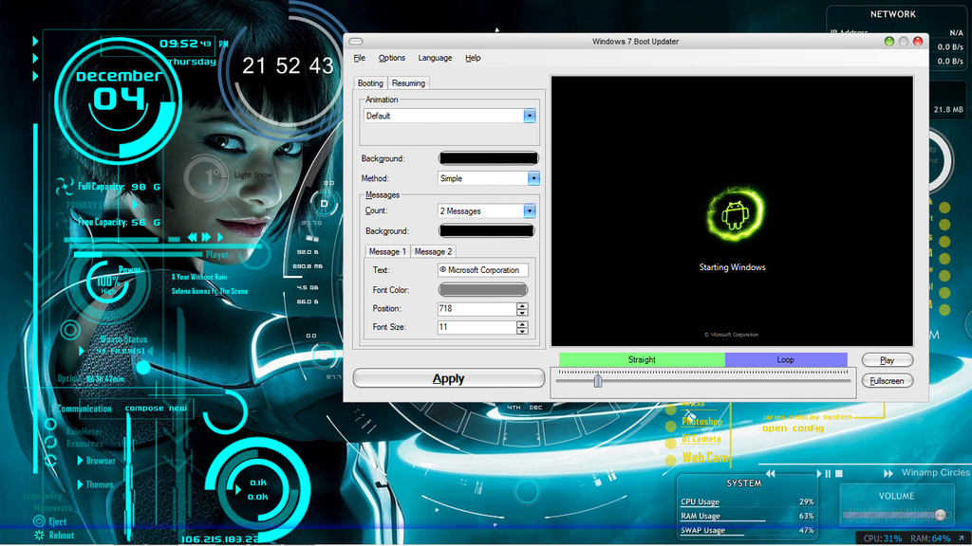The image size is (972, 546).
Task: Click the fan icon beside Full Capacity
Action: (x=65, y=186)
